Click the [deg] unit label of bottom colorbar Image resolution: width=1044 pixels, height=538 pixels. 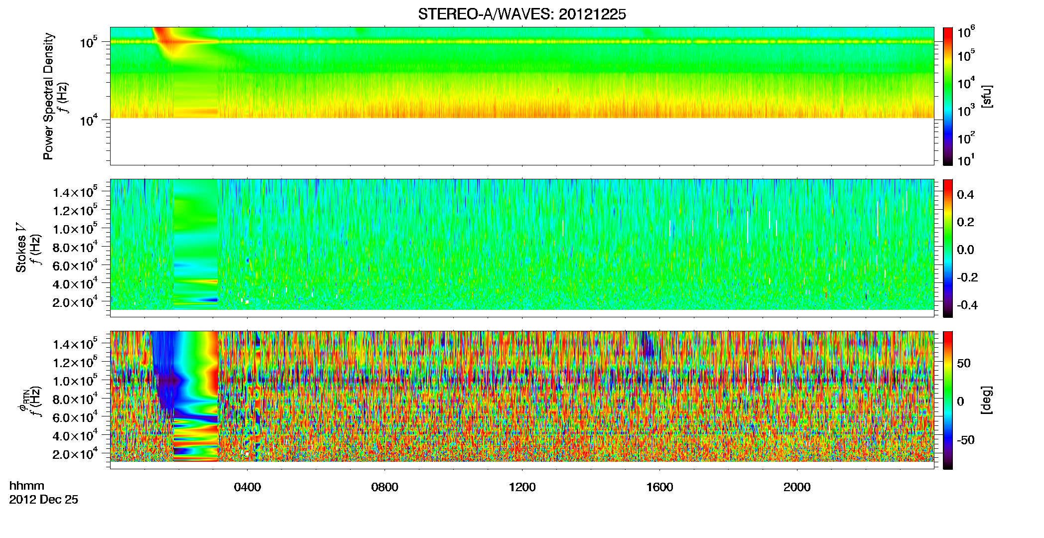(x=987, y=400)
